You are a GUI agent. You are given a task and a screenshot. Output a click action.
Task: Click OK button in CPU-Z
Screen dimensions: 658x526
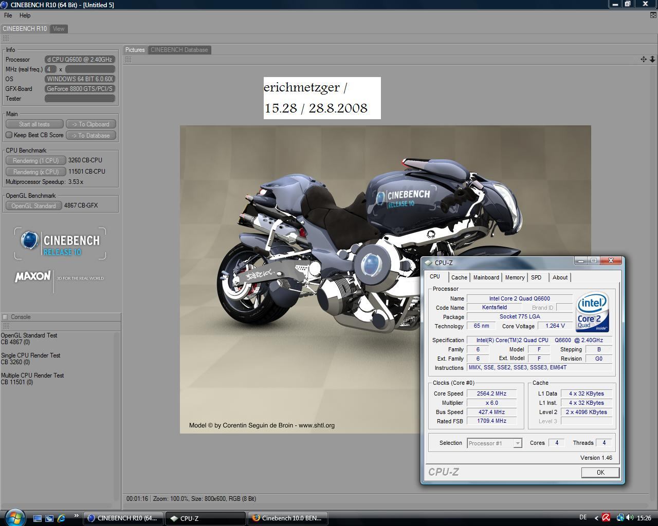tap(600, 473)
